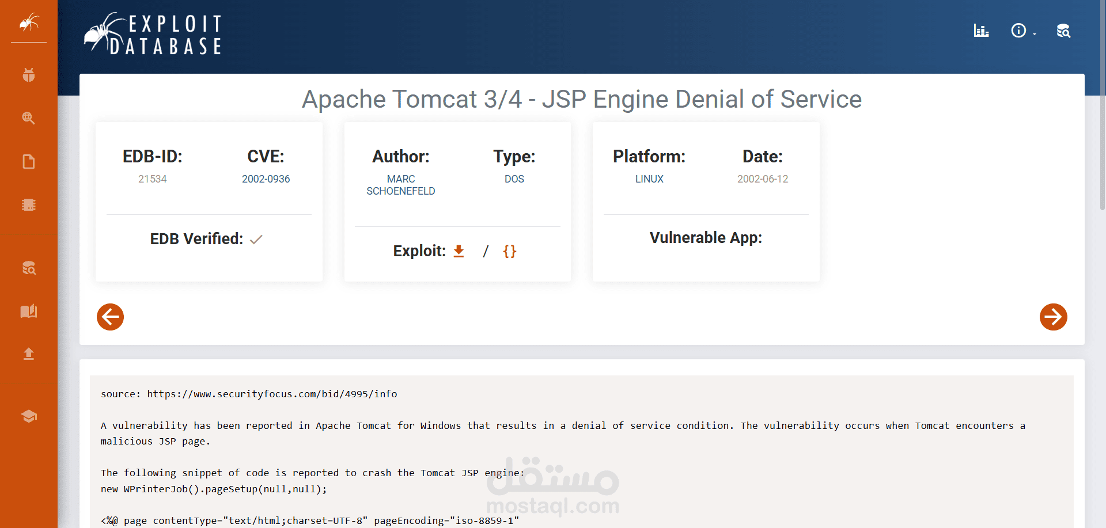Open the Papers document icon

pos(29,162)
